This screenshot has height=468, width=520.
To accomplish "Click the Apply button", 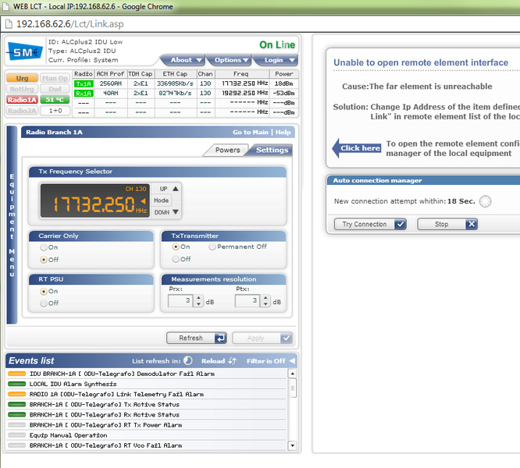I will pyautogui.click(x=262, y=339).
